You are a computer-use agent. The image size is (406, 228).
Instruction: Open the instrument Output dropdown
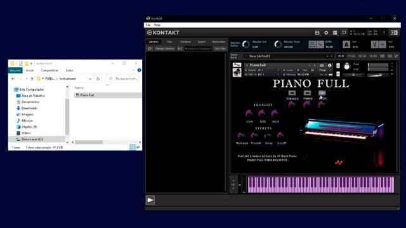262,70
